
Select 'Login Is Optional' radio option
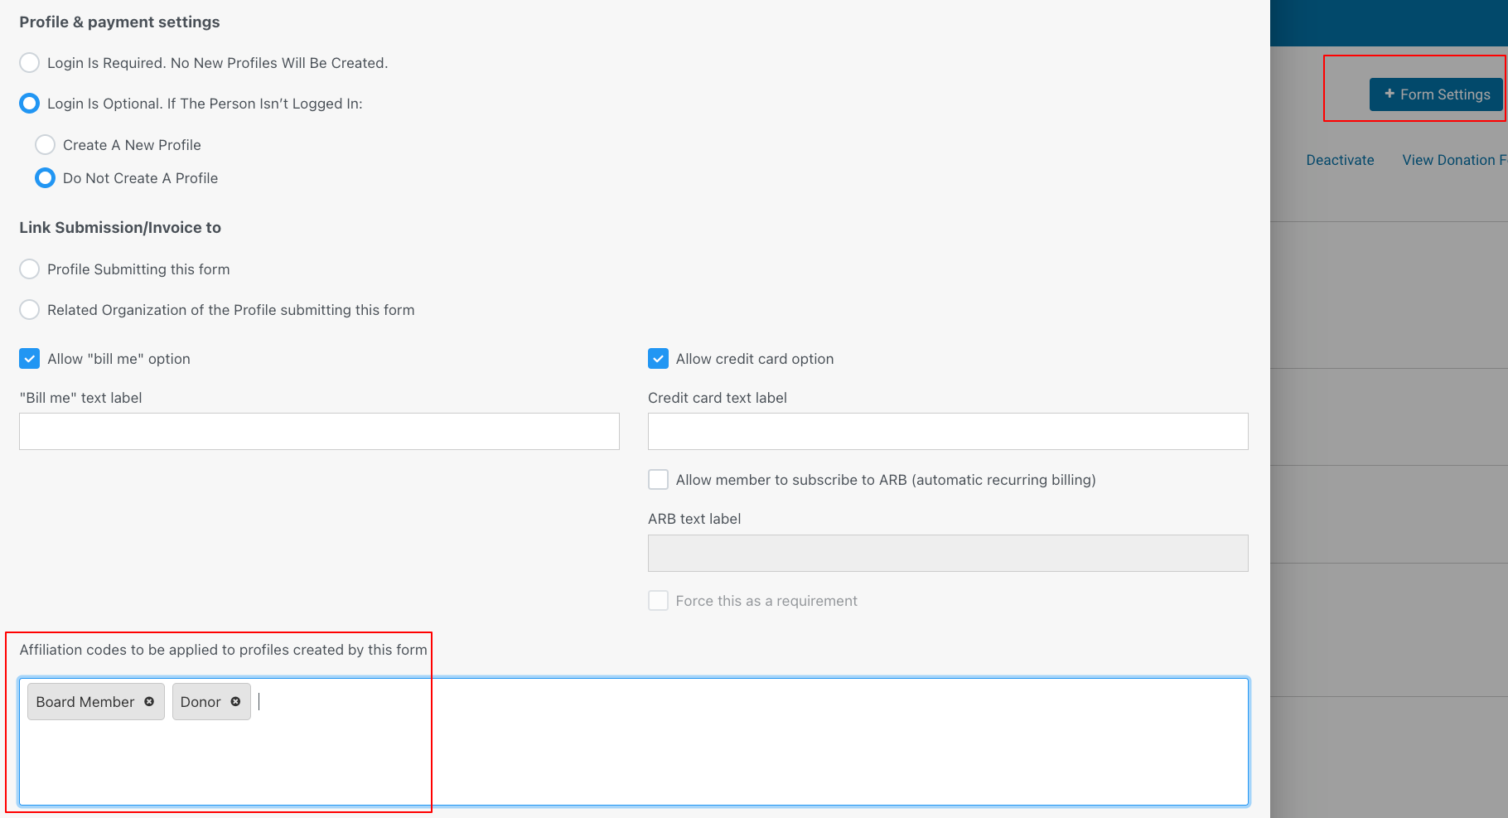[30, 104]
